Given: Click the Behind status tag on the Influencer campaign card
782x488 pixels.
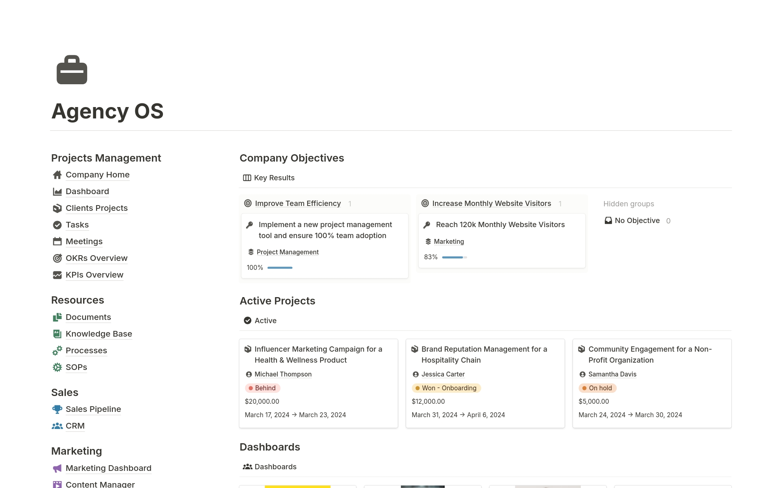Looking at the screenshot, I should 263,388.
